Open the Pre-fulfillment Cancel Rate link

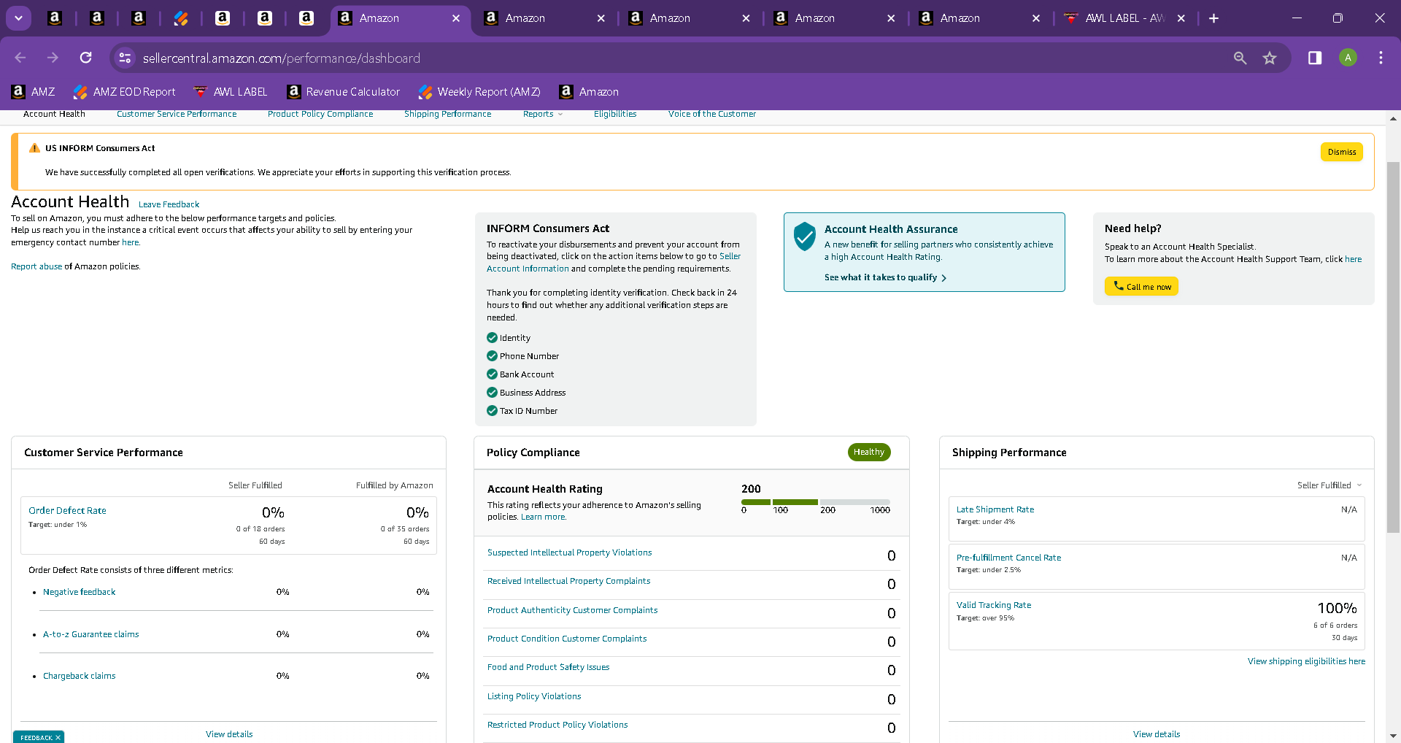click(1008, 558)
